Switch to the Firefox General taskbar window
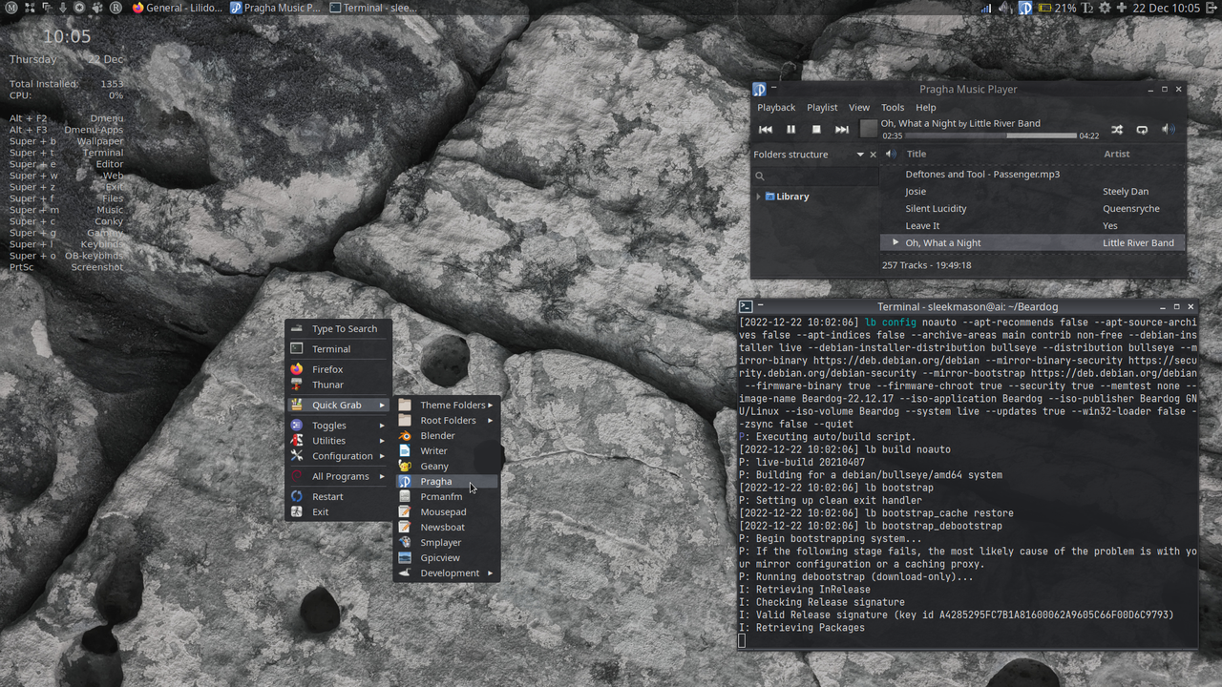This screenshot has height=687, width=1222. pyautogui.click(x=177, y=8)
